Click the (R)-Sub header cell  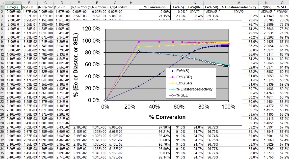click(30, 7)
